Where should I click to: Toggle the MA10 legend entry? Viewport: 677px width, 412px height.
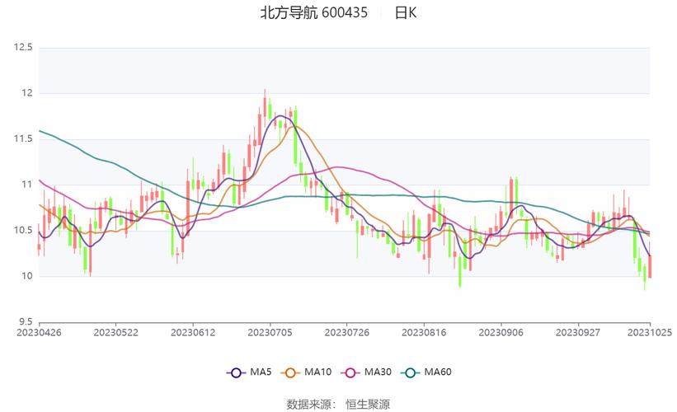coord(306,372)
